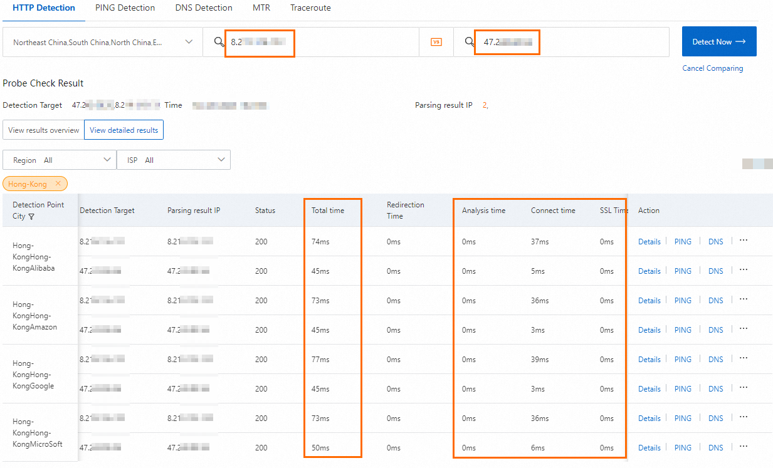Click Cancel Comparing link
Image resolution: width=773 pixels, height=468 pixels.
(x=712, y=68)
